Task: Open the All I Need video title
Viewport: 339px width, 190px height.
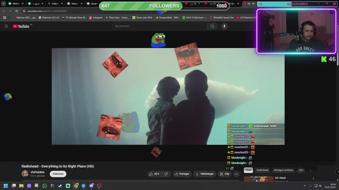Action: (x=280, y=178)
